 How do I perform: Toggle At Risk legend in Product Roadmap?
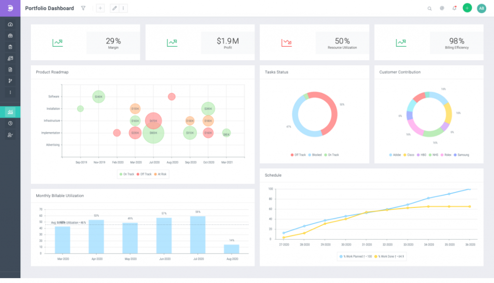tap(160, 174)
